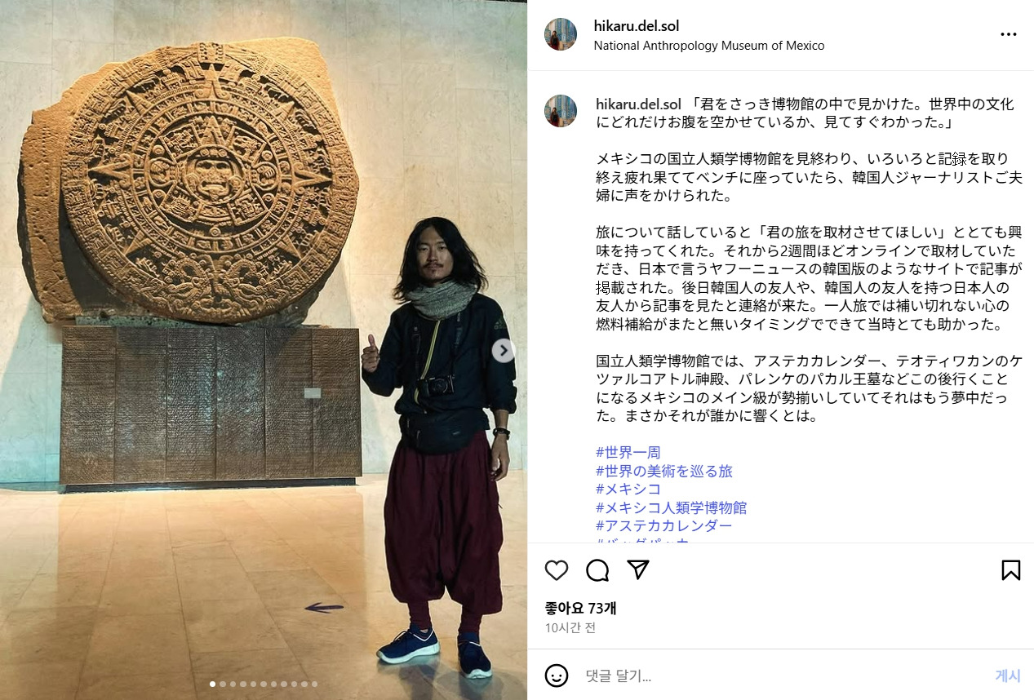Open the #世界の美術を巡る旅 hashtag

(x=664, y=471)
